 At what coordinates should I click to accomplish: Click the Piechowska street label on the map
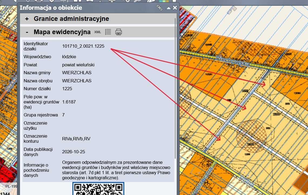coord(233,61)
